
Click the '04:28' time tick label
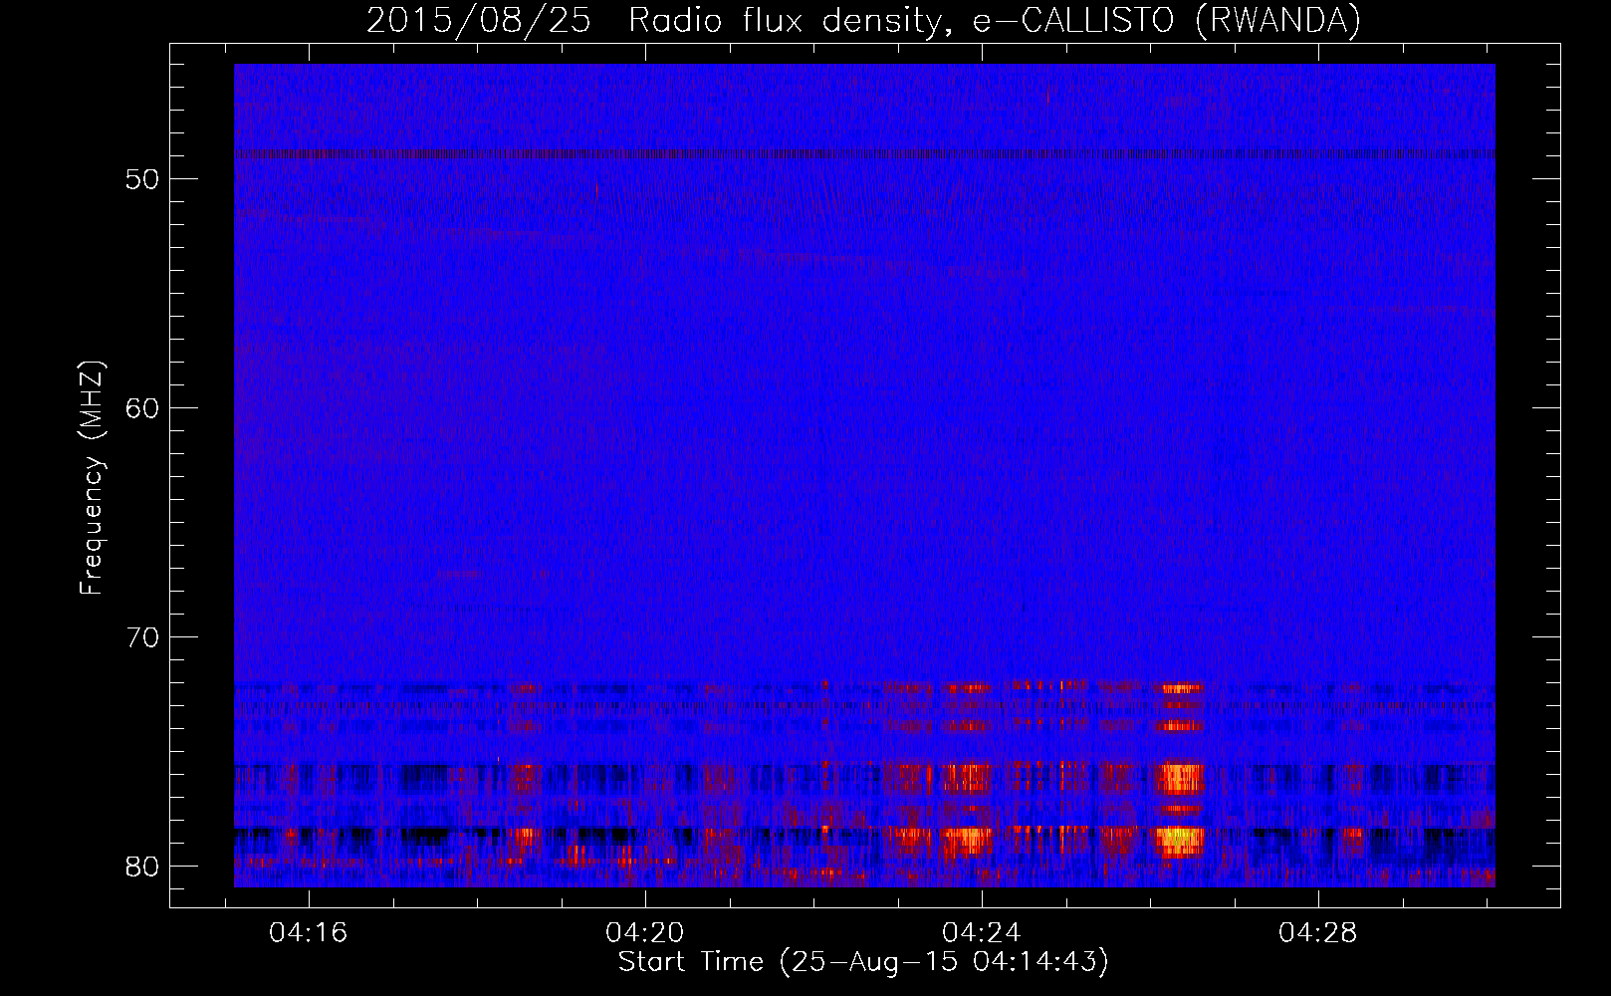pyautogui.click(x=1318, y=933)
